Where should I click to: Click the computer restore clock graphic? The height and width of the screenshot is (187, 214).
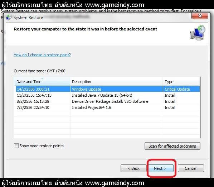(198, 33)
